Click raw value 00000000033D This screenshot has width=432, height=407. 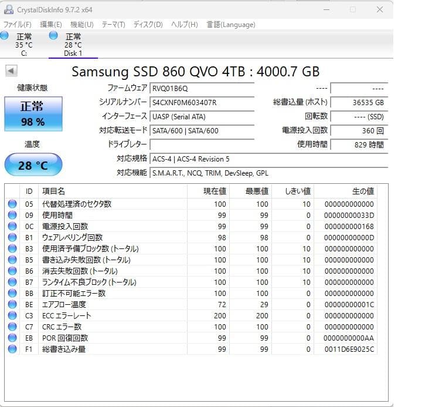pyautogui.click(x=349, y=215)
